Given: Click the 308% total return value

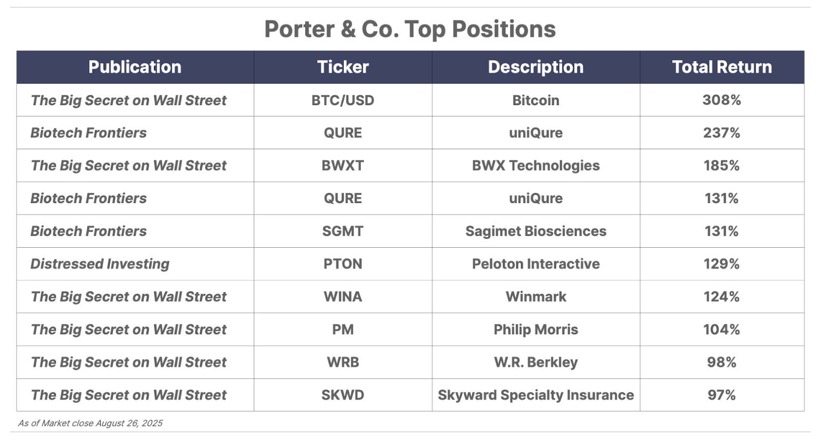Looking at the screenshot, I should [x=721, y=100].
